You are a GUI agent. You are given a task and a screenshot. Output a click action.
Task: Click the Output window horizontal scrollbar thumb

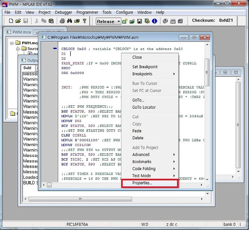coord(80,199)
